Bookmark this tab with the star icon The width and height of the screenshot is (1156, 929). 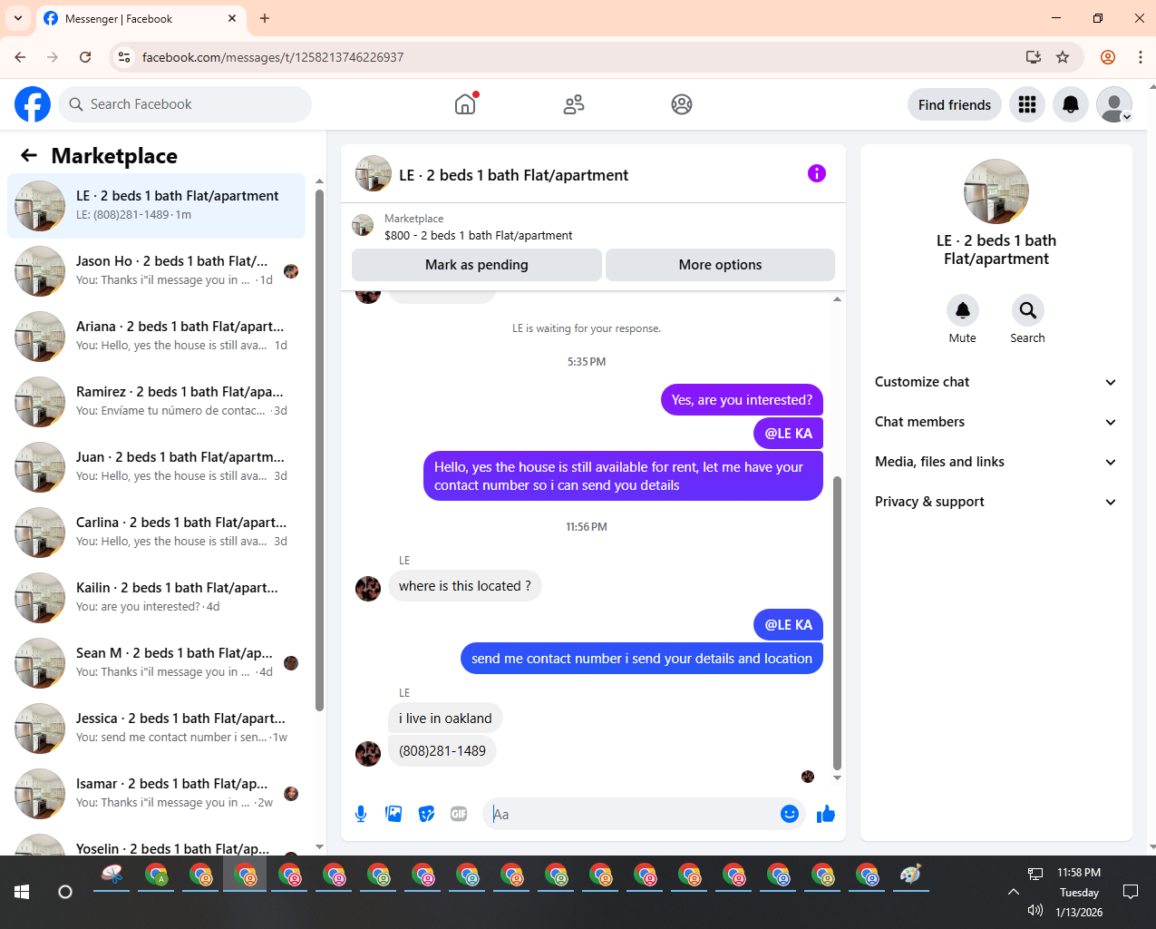pyautogui.click(x=1063, y=57)
